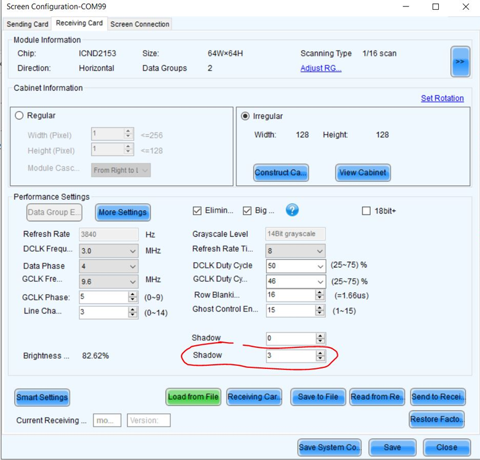Click the double-arrow expand module info button
This screenshot has height=460, width=480.
pos(460,61)
